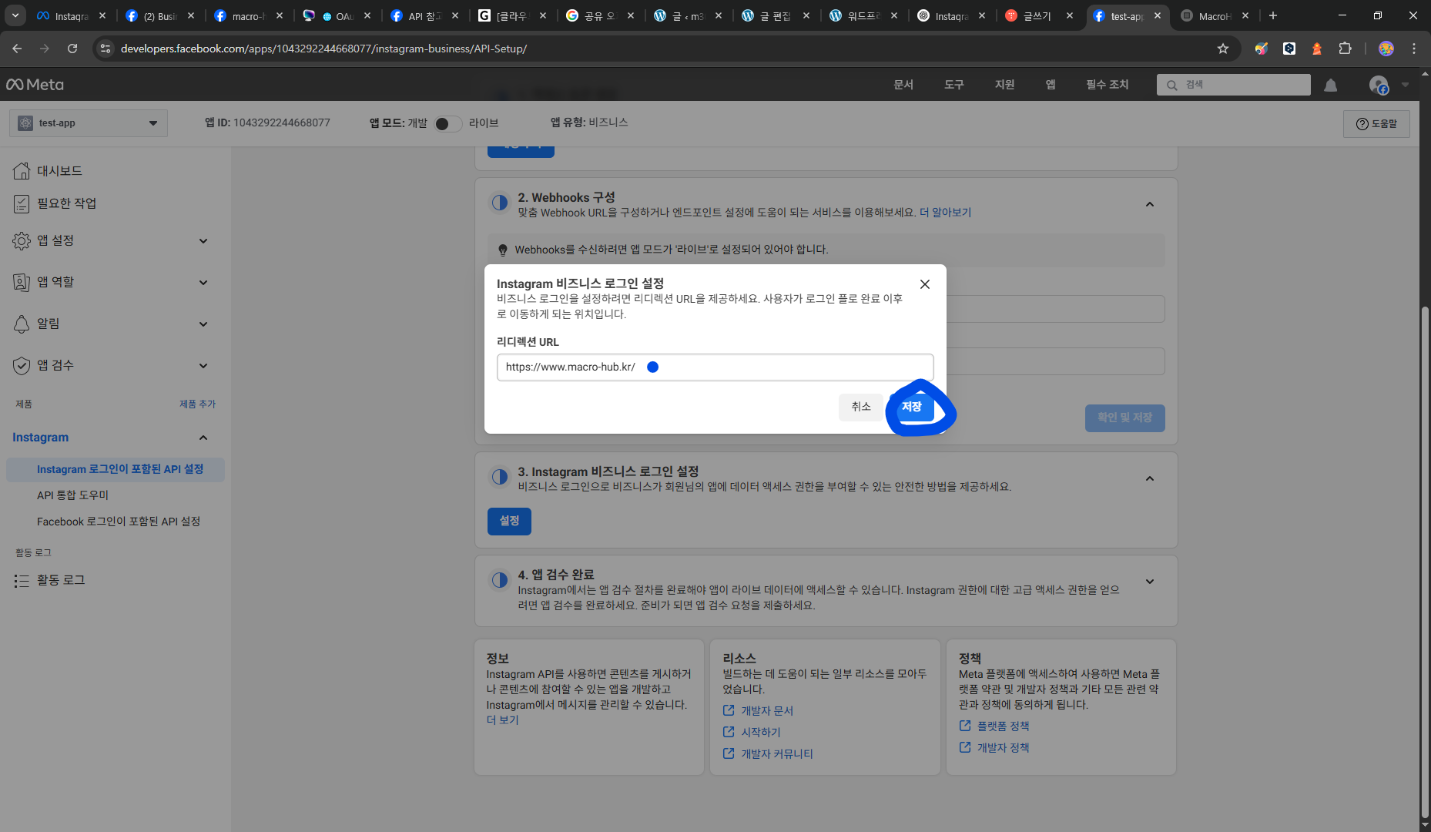Image resolution: width=1431 pixels, height=832 pixels.
Task: Open the profile avatar menu
Action: coord(1379,86)
